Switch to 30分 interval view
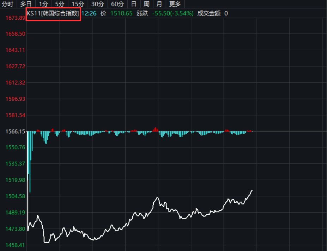The image size is (327, 251). pyautogui.click(x=98, y=4)
